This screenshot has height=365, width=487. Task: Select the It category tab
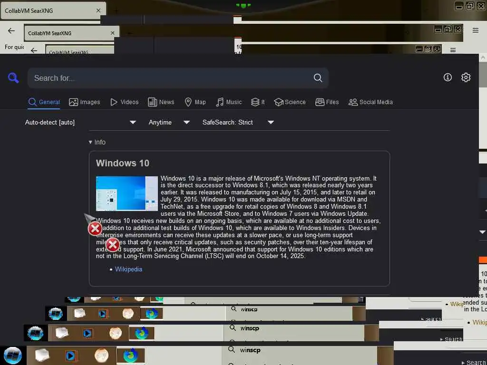pyautogui.click(x=258, y=102)
